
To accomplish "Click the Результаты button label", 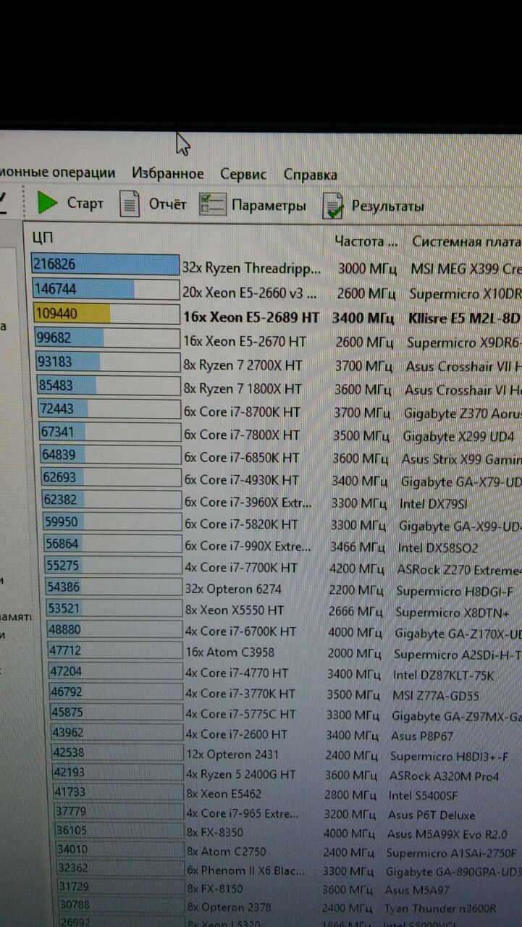I will (388, 206).
